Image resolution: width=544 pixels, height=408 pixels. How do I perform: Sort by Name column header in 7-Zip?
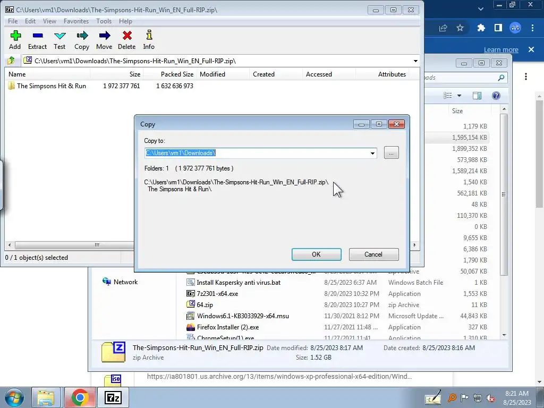[x=47, y=74]
